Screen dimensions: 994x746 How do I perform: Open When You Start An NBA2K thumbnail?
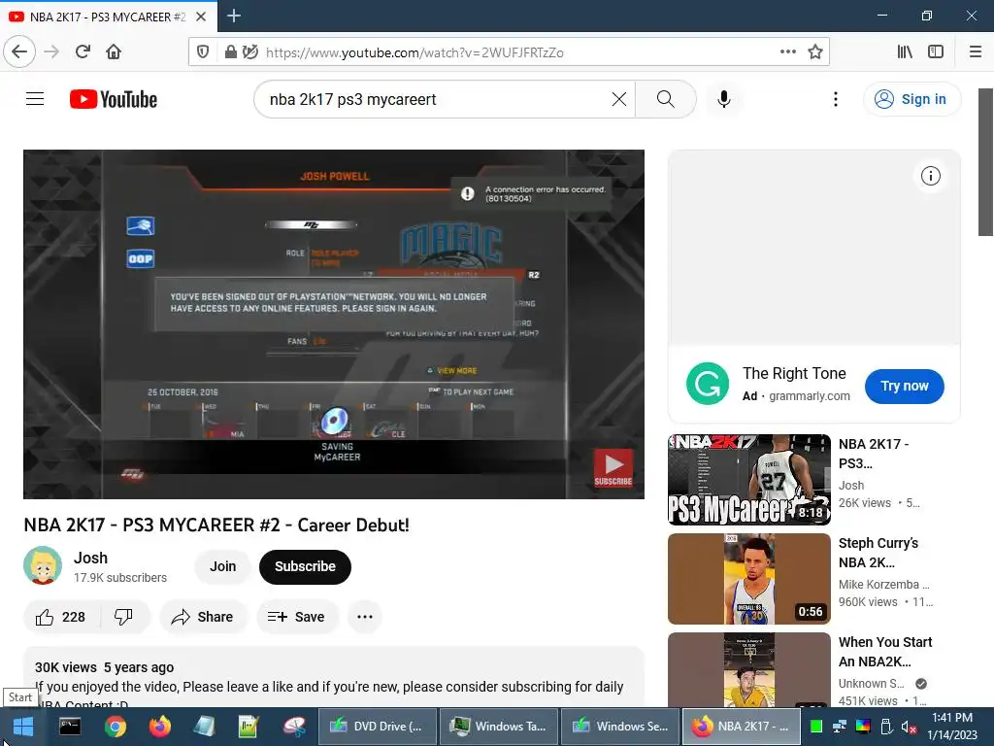pos(749,670)
